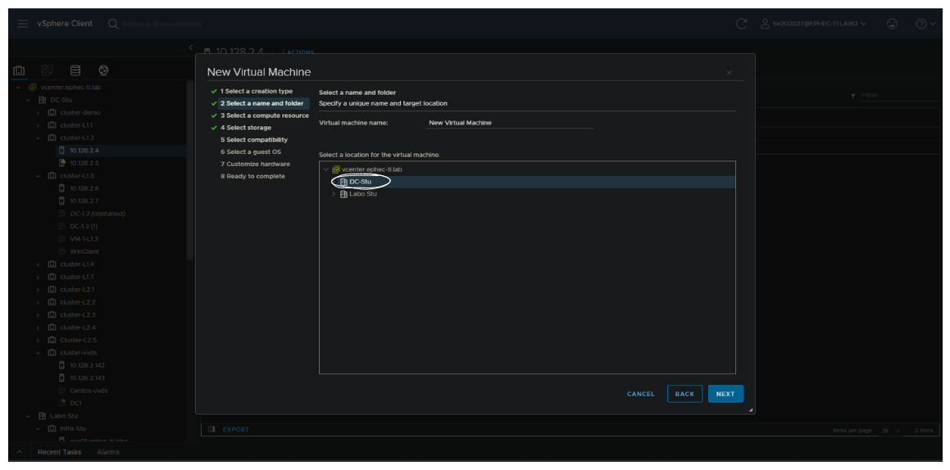
Task: Click the BACK button in the wizard
Action: [684, 394]
